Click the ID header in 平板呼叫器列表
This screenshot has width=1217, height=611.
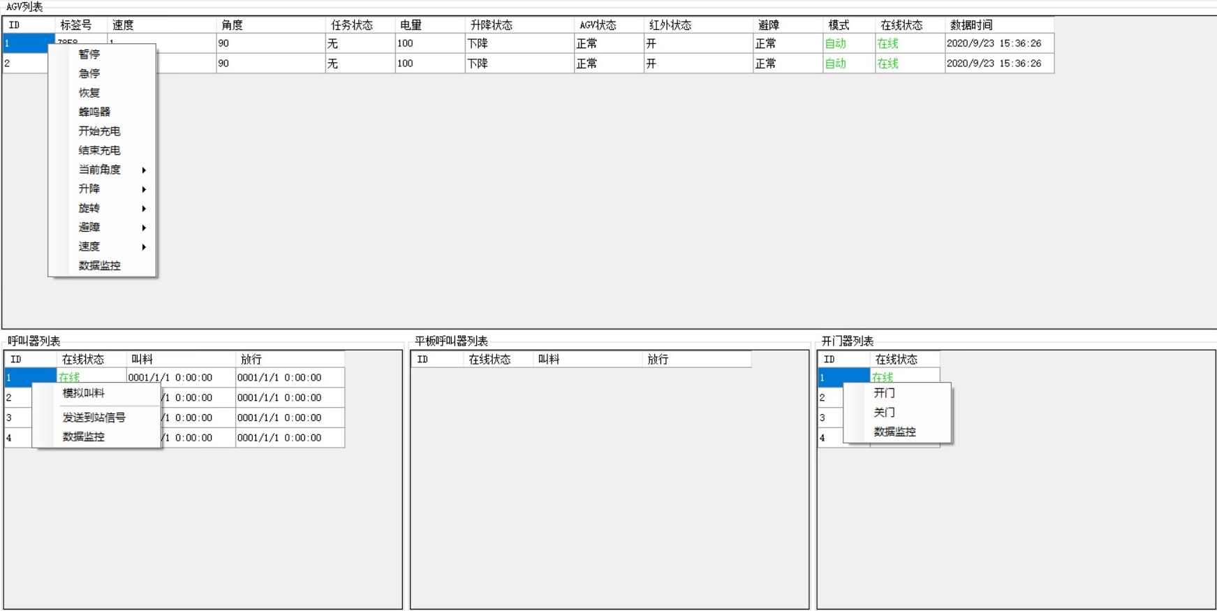point(438,360)
